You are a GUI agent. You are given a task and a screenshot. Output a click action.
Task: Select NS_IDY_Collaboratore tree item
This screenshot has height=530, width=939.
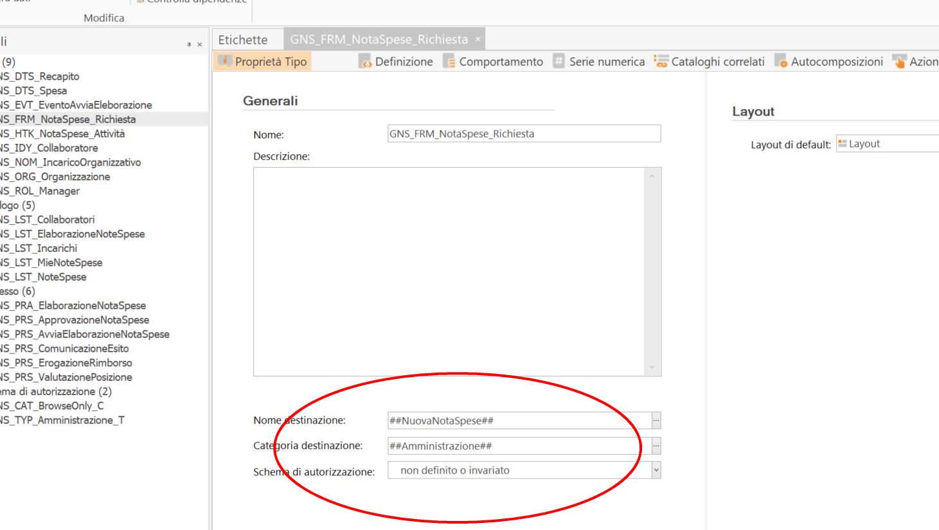(x=49, y=148)
